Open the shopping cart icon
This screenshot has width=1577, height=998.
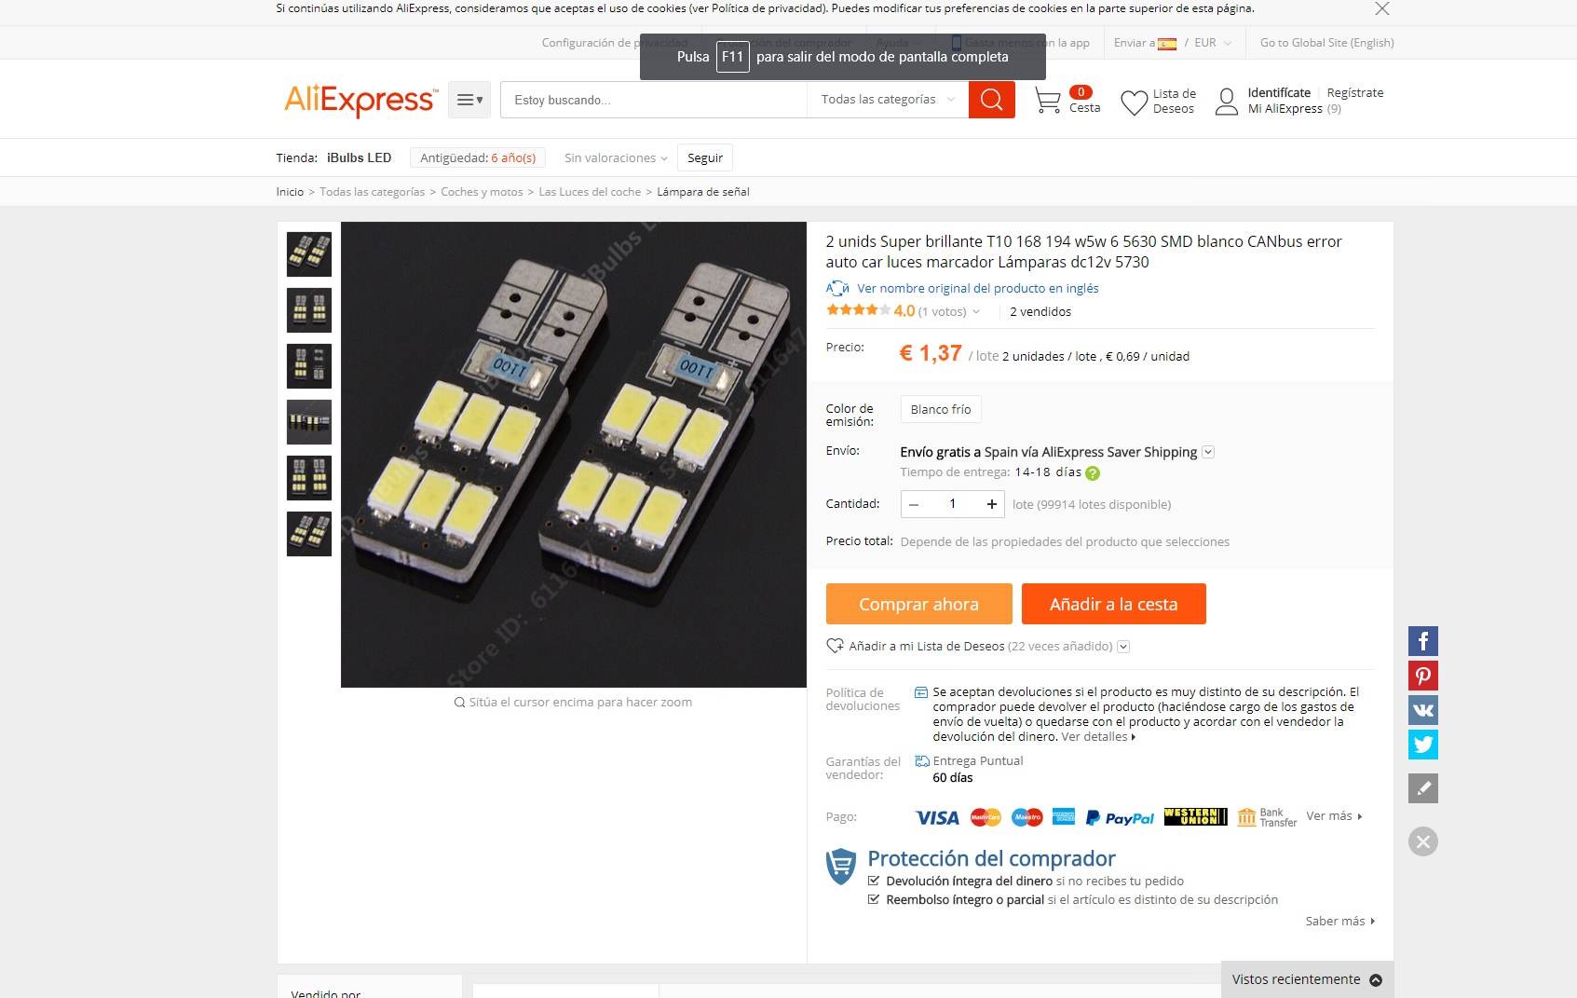pyautogui.click(x=1048, y=100)
